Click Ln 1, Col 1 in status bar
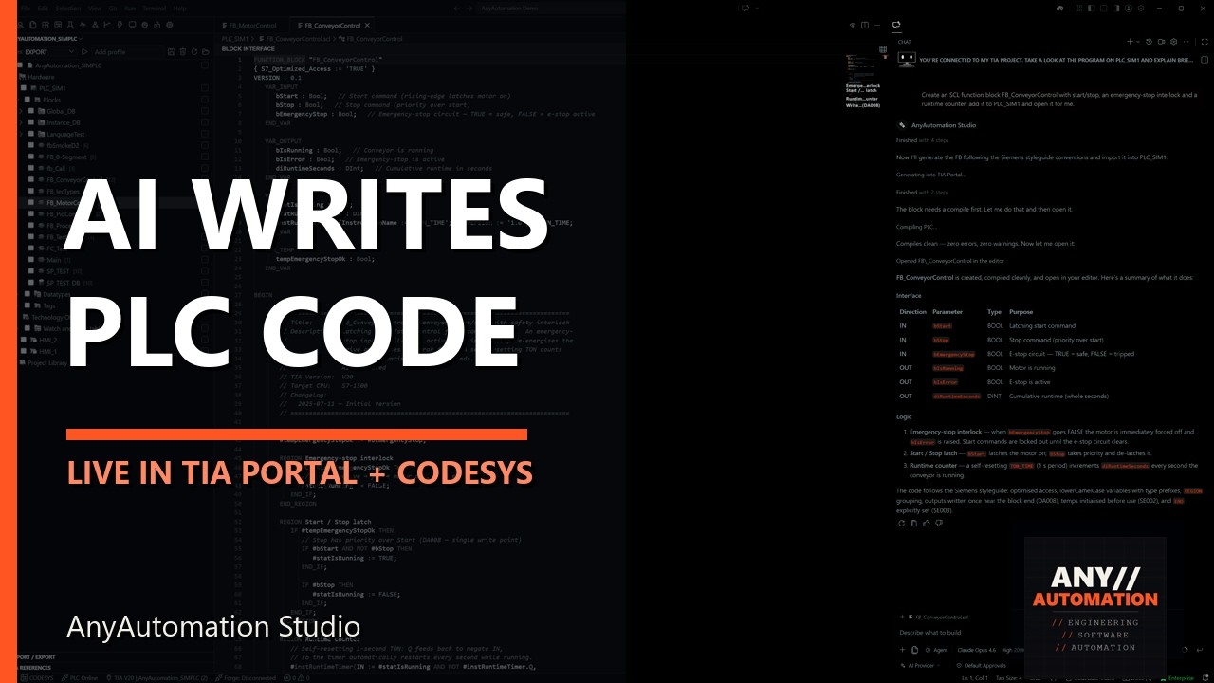 (x=975, y=678)
